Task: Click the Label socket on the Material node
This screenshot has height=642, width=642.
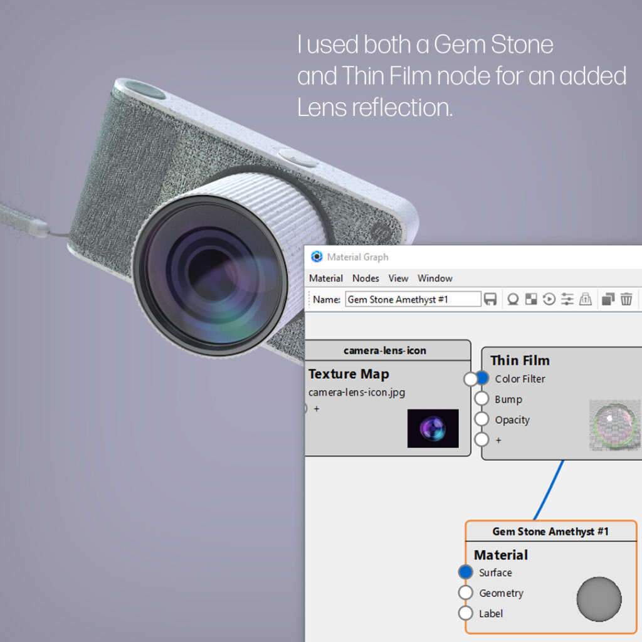Action: click(x=465, y=613)
